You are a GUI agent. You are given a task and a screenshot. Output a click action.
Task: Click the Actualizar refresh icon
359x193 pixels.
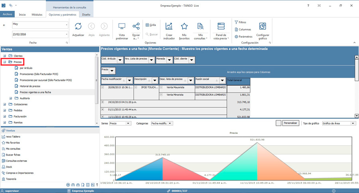pos(78,26)
